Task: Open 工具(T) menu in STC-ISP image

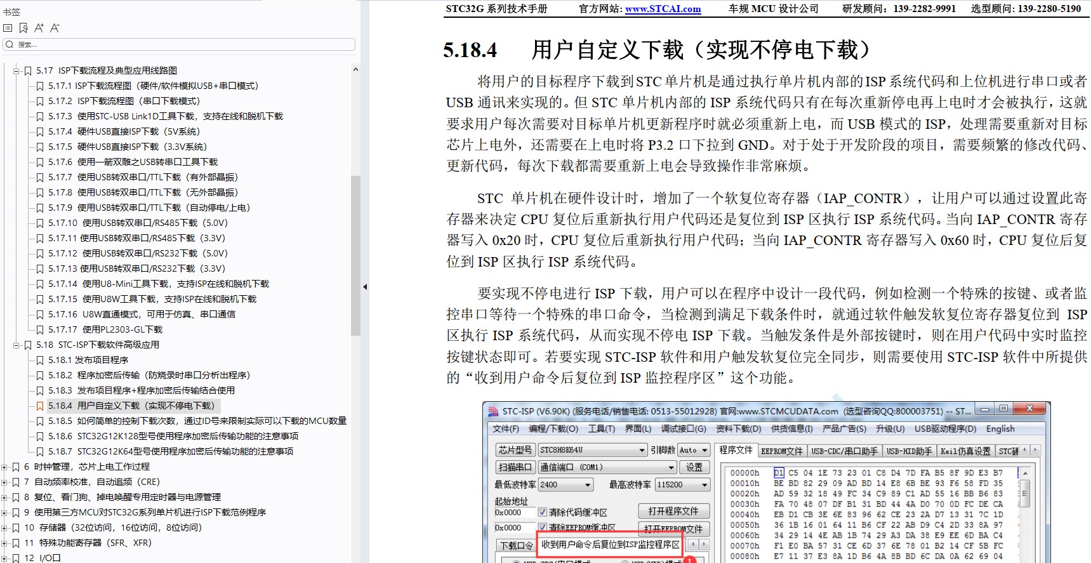Action: 601,429
